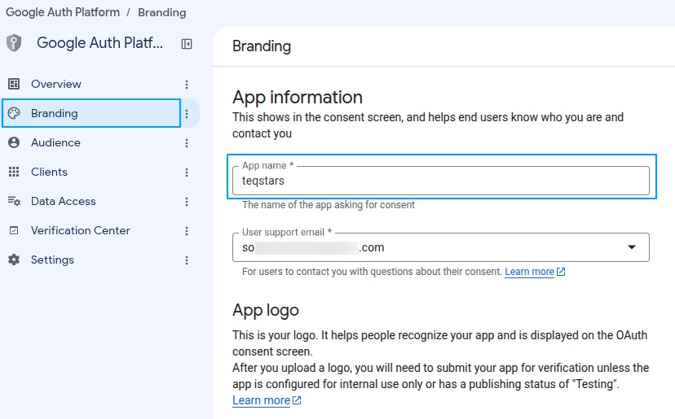Click the Google Auth Platf... sidebar title
Viewport: 675px width, 419px height.
click(100, 43)
